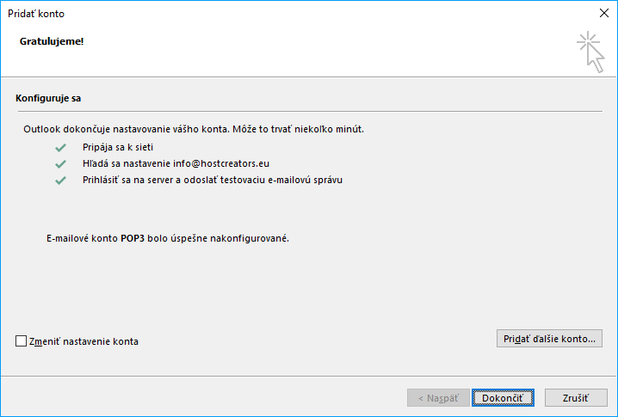Viewport: 618px width, 417px height.
Task: Click the wizard cursor icon in header
Action: [x=590, y=51]
